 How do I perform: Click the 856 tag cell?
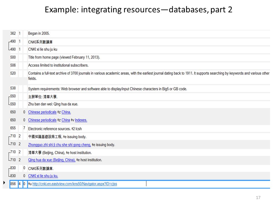pos(14,184)
